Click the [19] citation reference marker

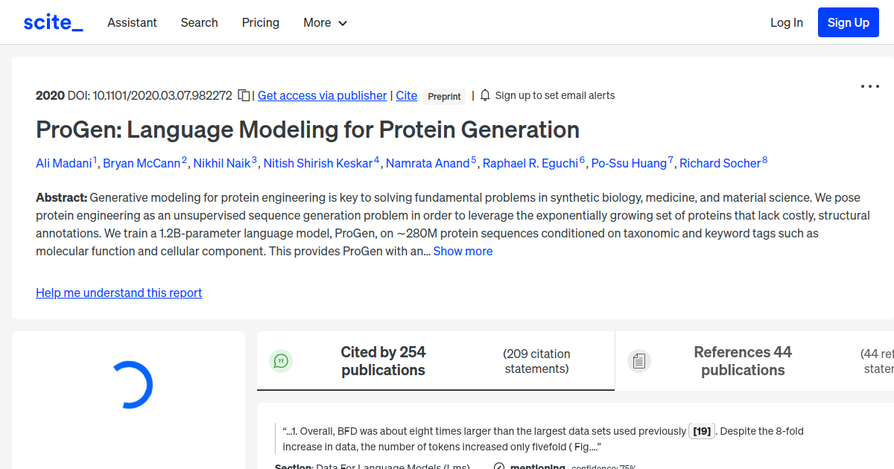[x=701, y=430]
